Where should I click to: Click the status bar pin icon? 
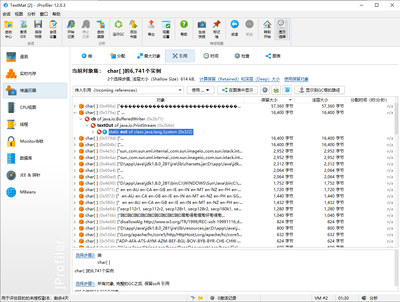click(x=193, y=298)
